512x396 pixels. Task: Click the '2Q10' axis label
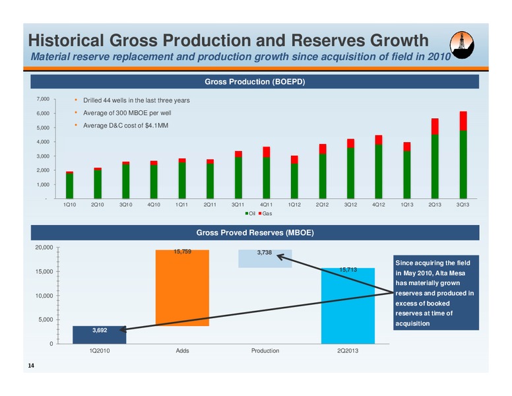[97, 205]
